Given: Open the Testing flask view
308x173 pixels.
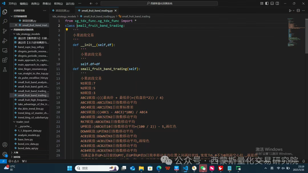Looking at the screenshot, I should coord(5,69).
